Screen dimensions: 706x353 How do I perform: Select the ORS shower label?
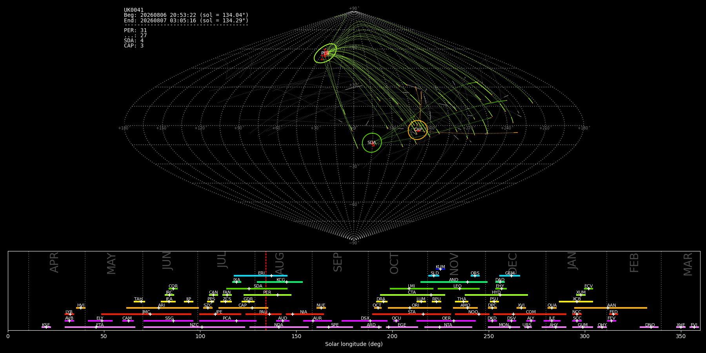[x=475, y=273]
